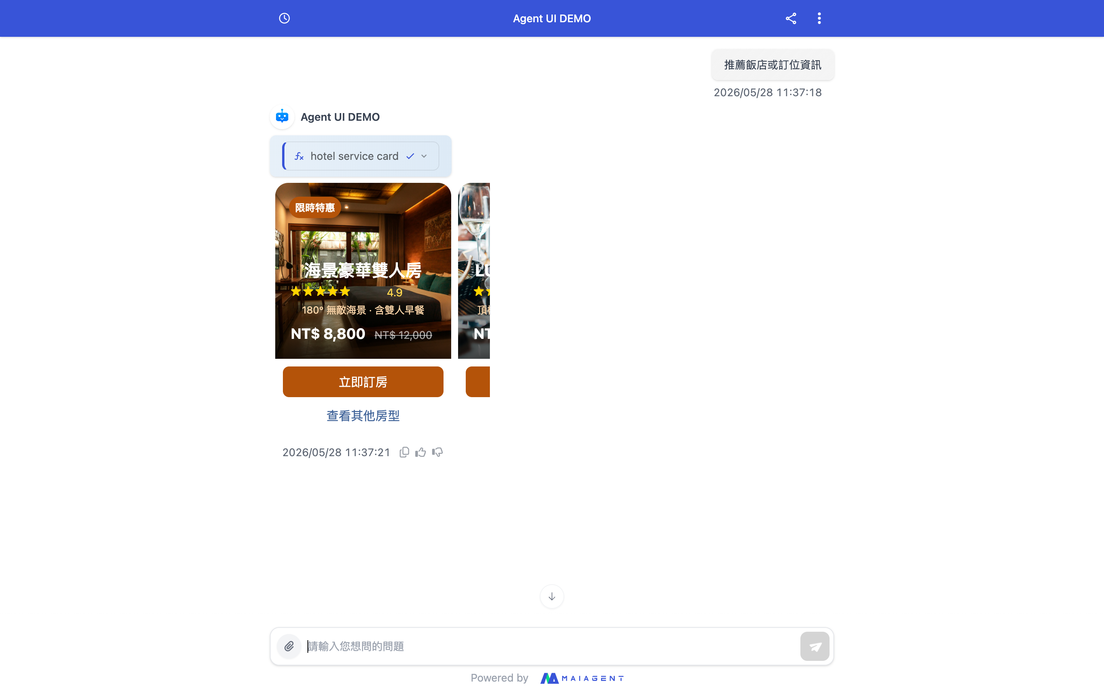
Task: Give thumbs up to the response
Action: (x=421, y=452)
